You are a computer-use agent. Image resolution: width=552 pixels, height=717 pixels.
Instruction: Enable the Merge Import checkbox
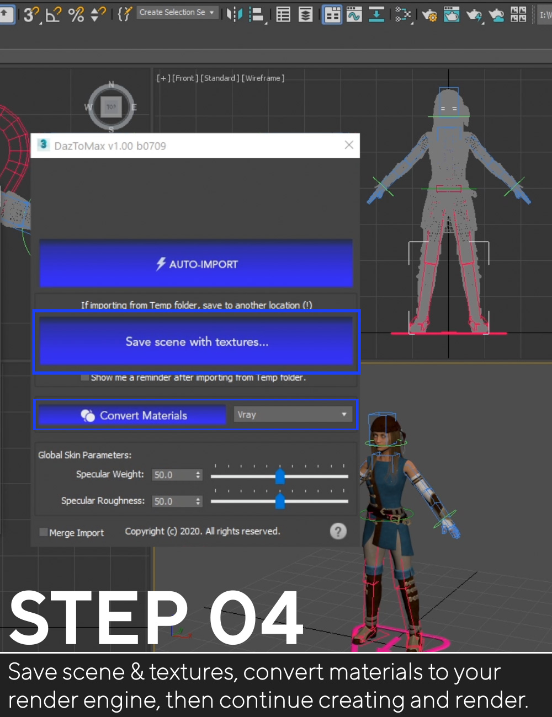pos(44,532)
